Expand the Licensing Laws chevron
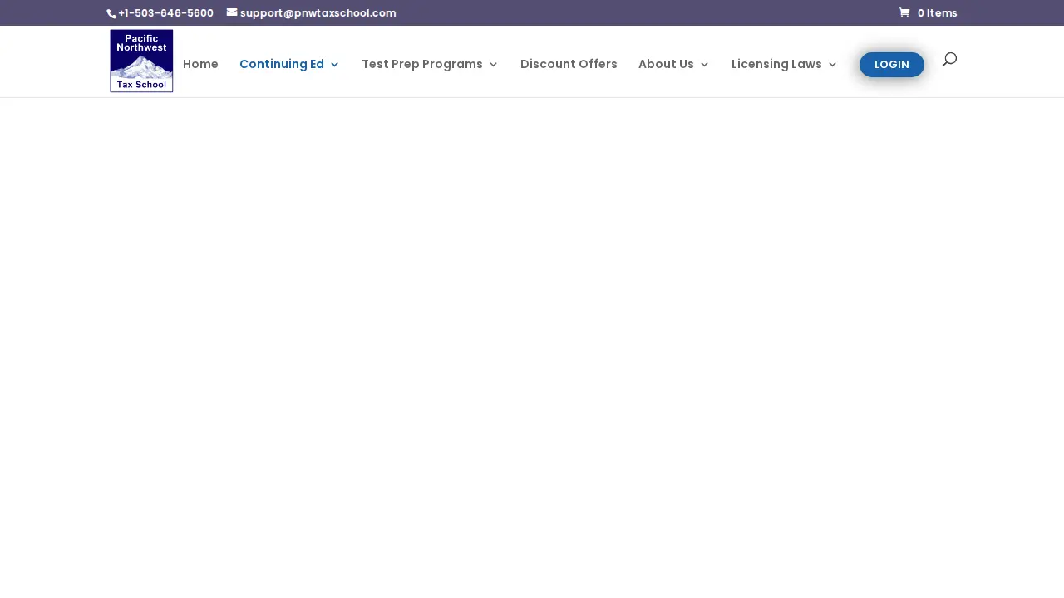The height and width of the screenshot is (598, 1064). (x=833, y=65)
